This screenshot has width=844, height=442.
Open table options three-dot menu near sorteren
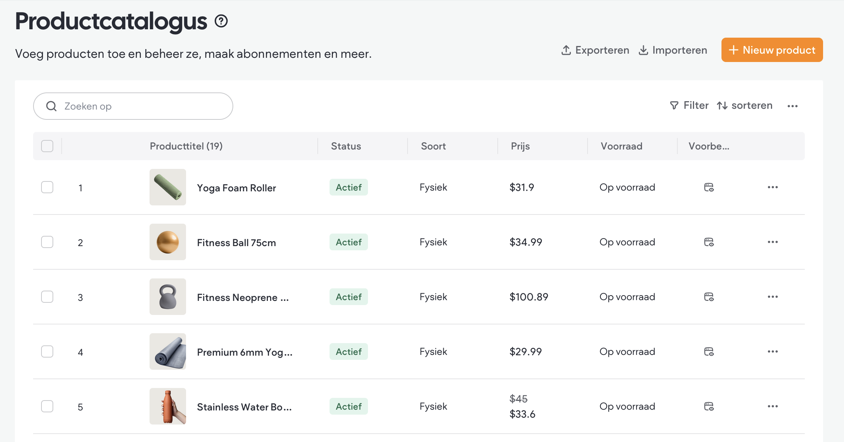[792, 106]
